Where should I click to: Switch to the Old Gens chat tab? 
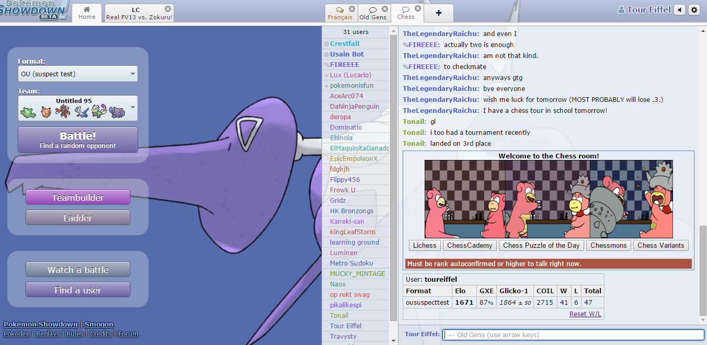[x=373, y=14]
